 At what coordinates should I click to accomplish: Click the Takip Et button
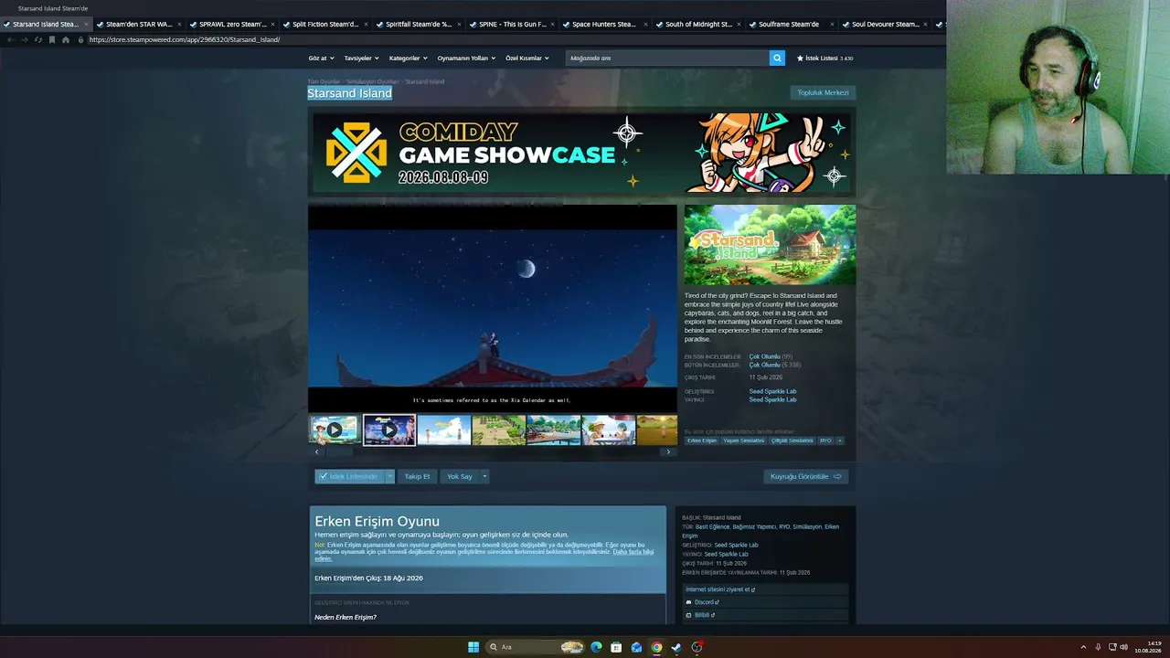417,476
